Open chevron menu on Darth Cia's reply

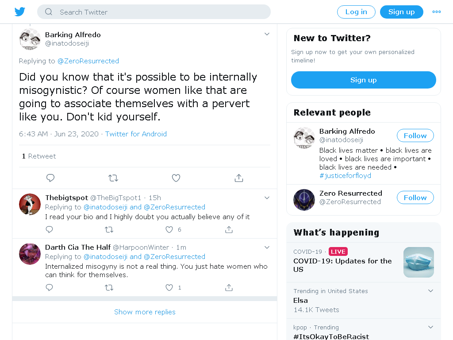point(267,247)
